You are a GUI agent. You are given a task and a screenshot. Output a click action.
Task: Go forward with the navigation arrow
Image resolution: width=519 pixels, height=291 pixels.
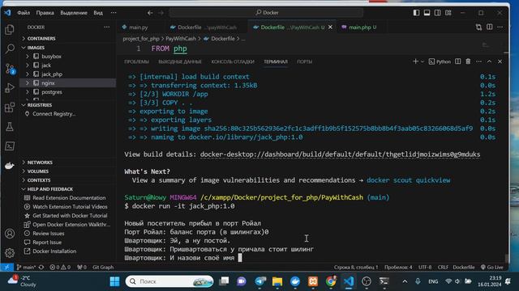click(161, 13)
